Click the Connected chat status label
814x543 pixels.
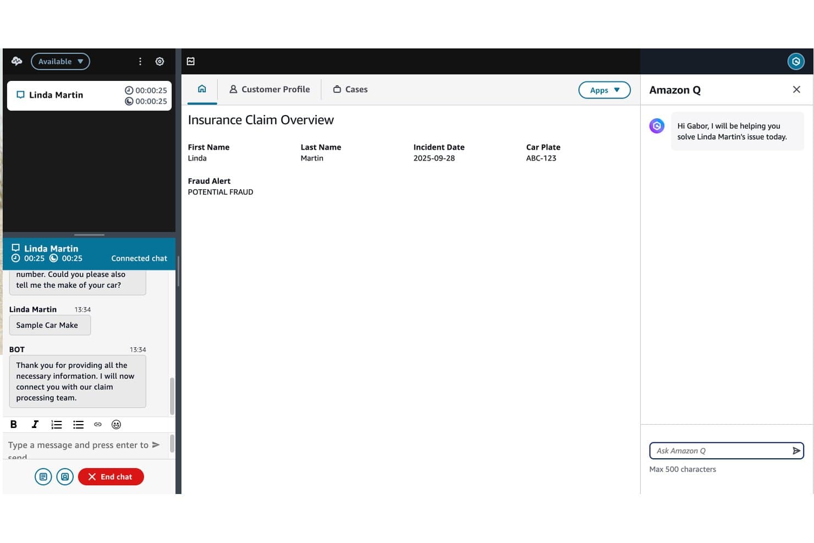[139, 258]
